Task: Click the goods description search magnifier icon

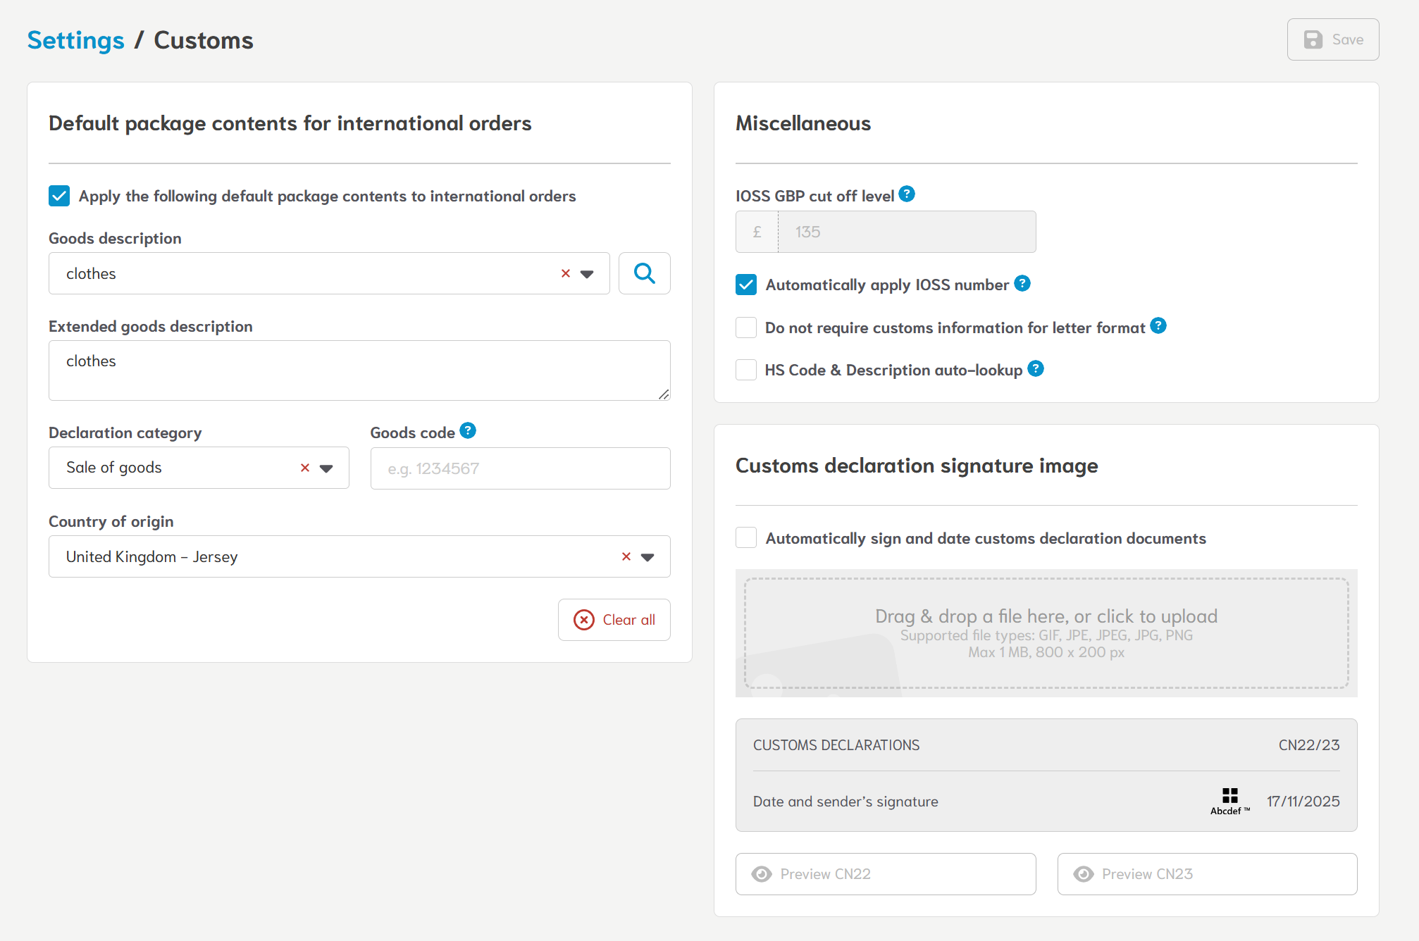Action: (x=644, y=273)
